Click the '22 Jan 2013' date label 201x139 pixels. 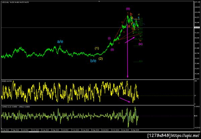click(45, 130)
